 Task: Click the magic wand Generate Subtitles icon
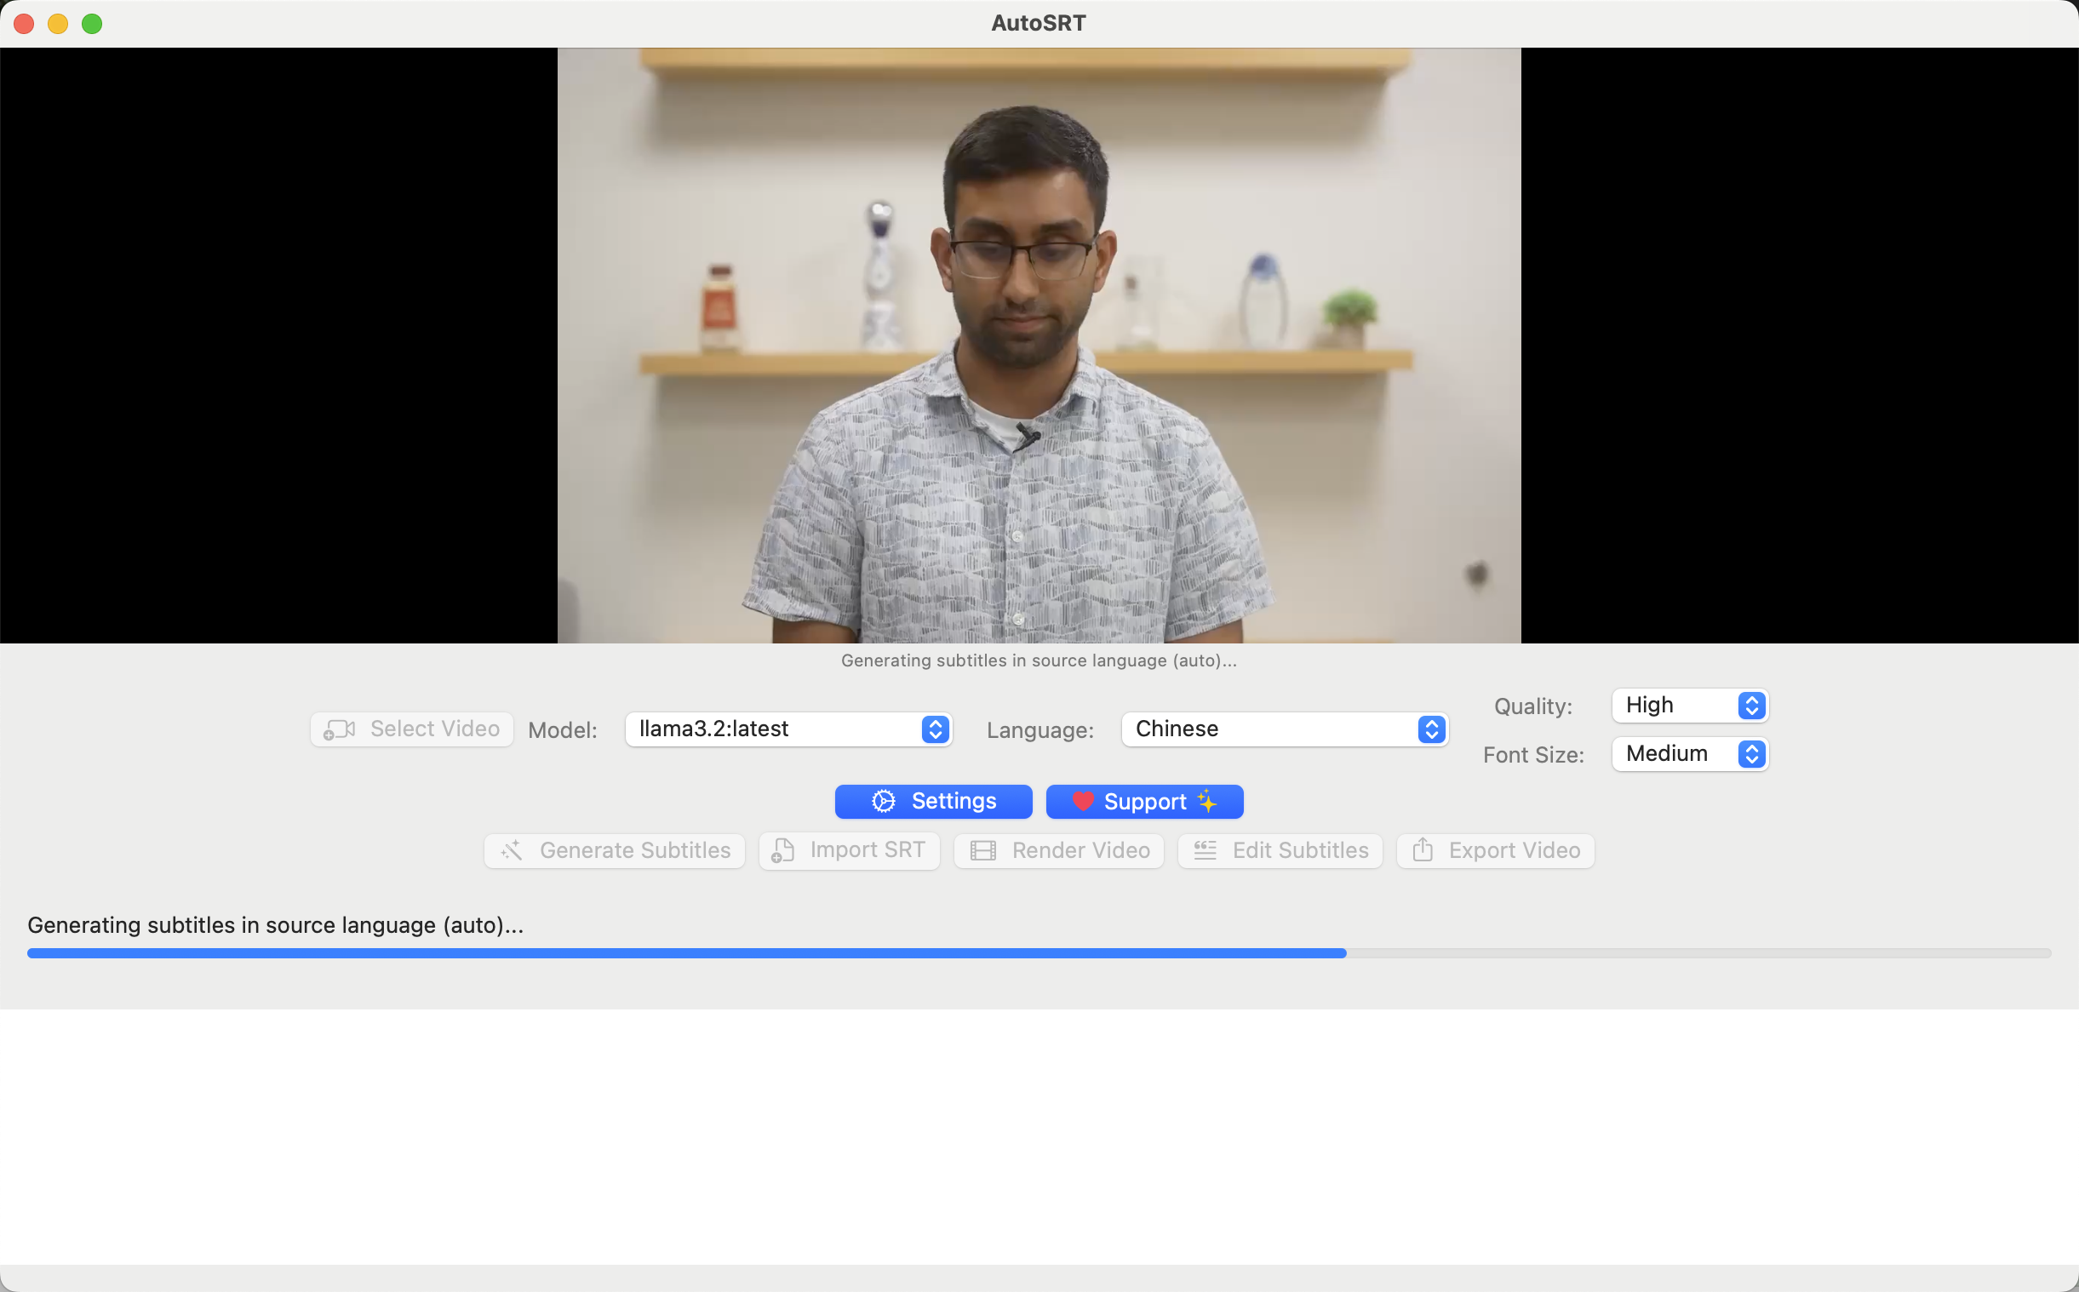tap(512, 850)
